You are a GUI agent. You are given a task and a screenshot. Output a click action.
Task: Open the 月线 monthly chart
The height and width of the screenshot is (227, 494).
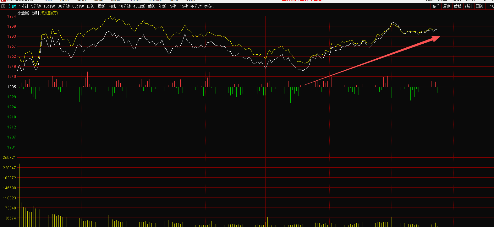pos(112,6)
